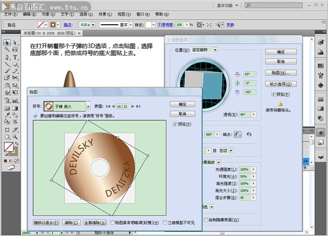Go to next surface arrow
The image size is (328, 236).
pos(133,106)
